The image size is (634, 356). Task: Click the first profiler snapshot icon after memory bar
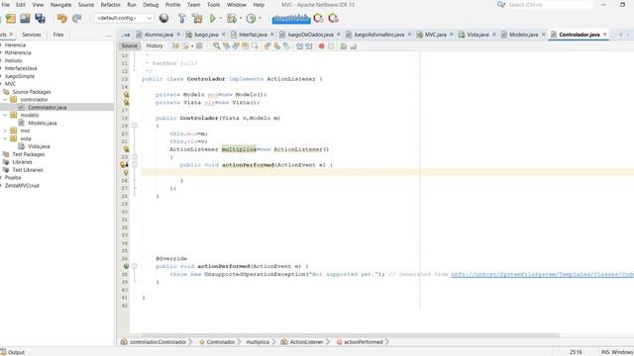pos(319,18)
